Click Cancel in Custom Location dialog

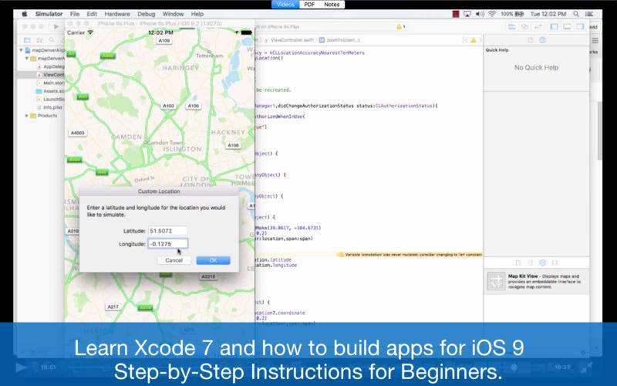[174, 260]
